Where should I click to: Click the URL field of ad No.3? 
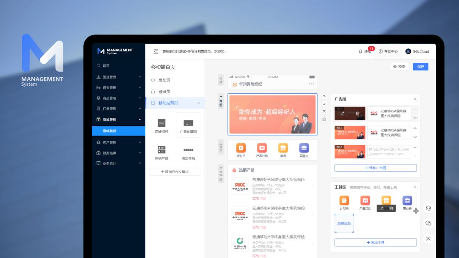(x=389, y=151)
